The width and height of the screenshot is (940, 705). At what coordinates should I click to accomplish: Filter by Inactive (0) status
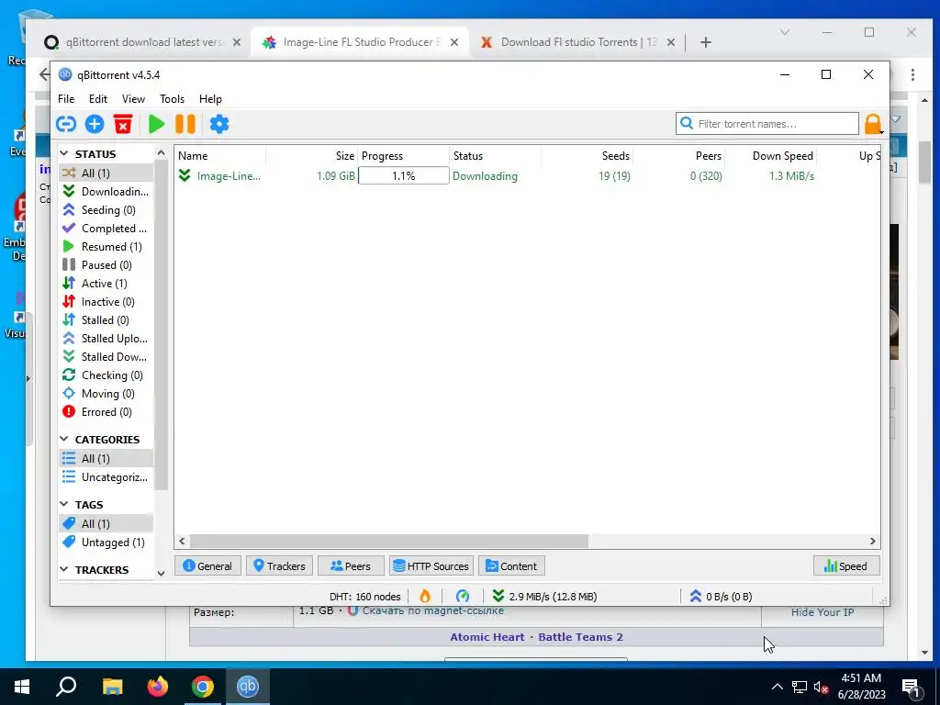(x=106, y=301)
